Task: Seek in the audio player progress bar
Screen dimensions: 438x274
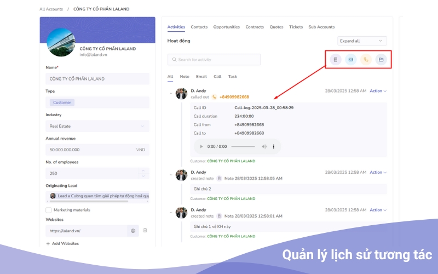Action: click(243, 146)
